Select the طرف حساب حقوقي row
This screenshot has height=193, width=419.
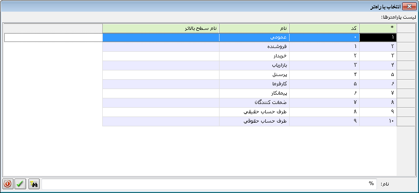tap(249, 121)
